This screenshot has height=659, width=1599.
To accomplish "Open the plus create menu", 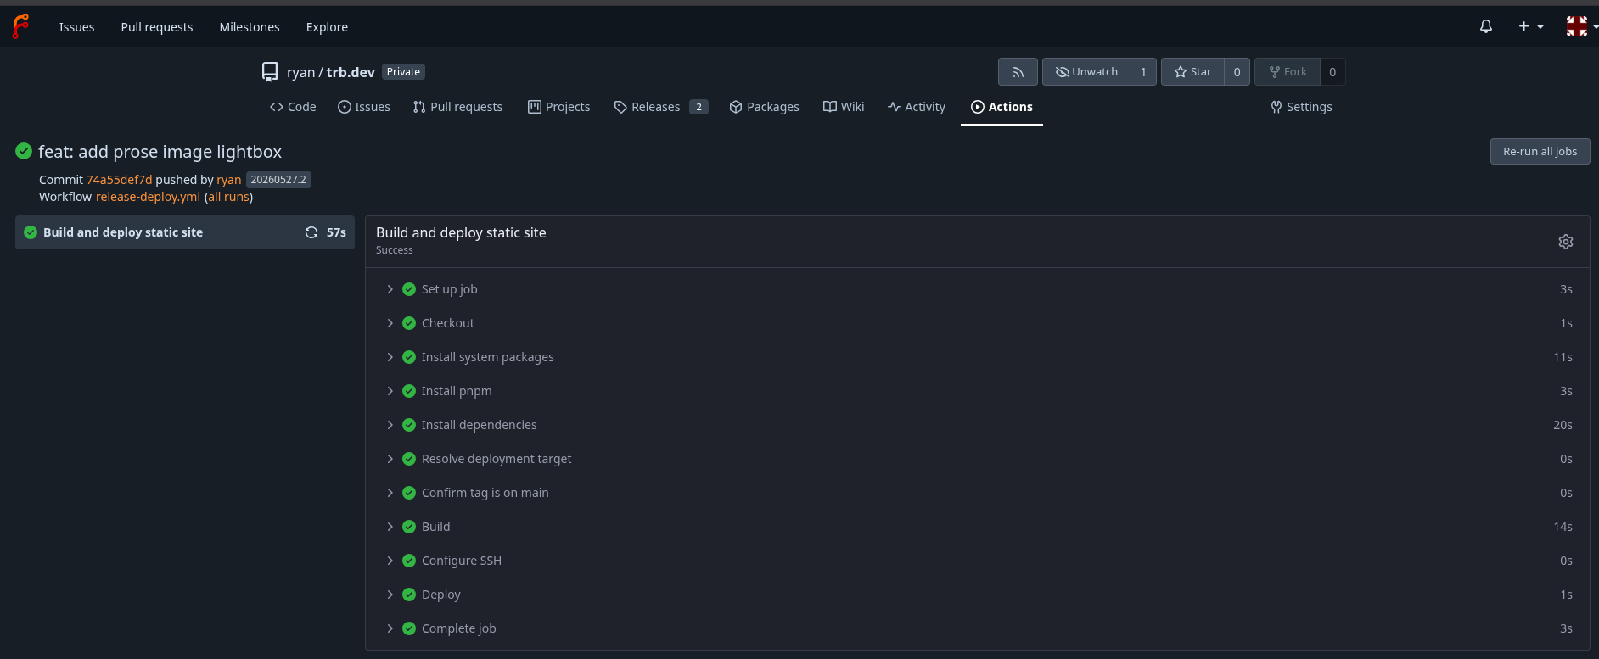I will pos(1531,26).
